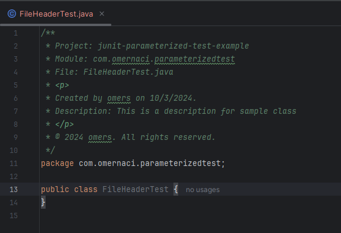Click the underlined 'parameterizedtest' in the comment
Viewport: 341px width, 233px height.
(195, 59)
